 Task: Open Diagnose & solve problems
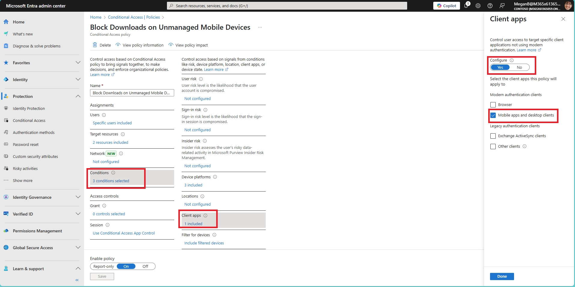click(x=37, y=46)
